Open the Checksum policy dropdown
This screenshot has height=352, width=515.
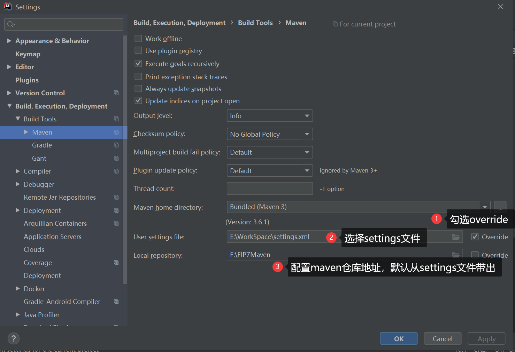click(x=270, y=134)
